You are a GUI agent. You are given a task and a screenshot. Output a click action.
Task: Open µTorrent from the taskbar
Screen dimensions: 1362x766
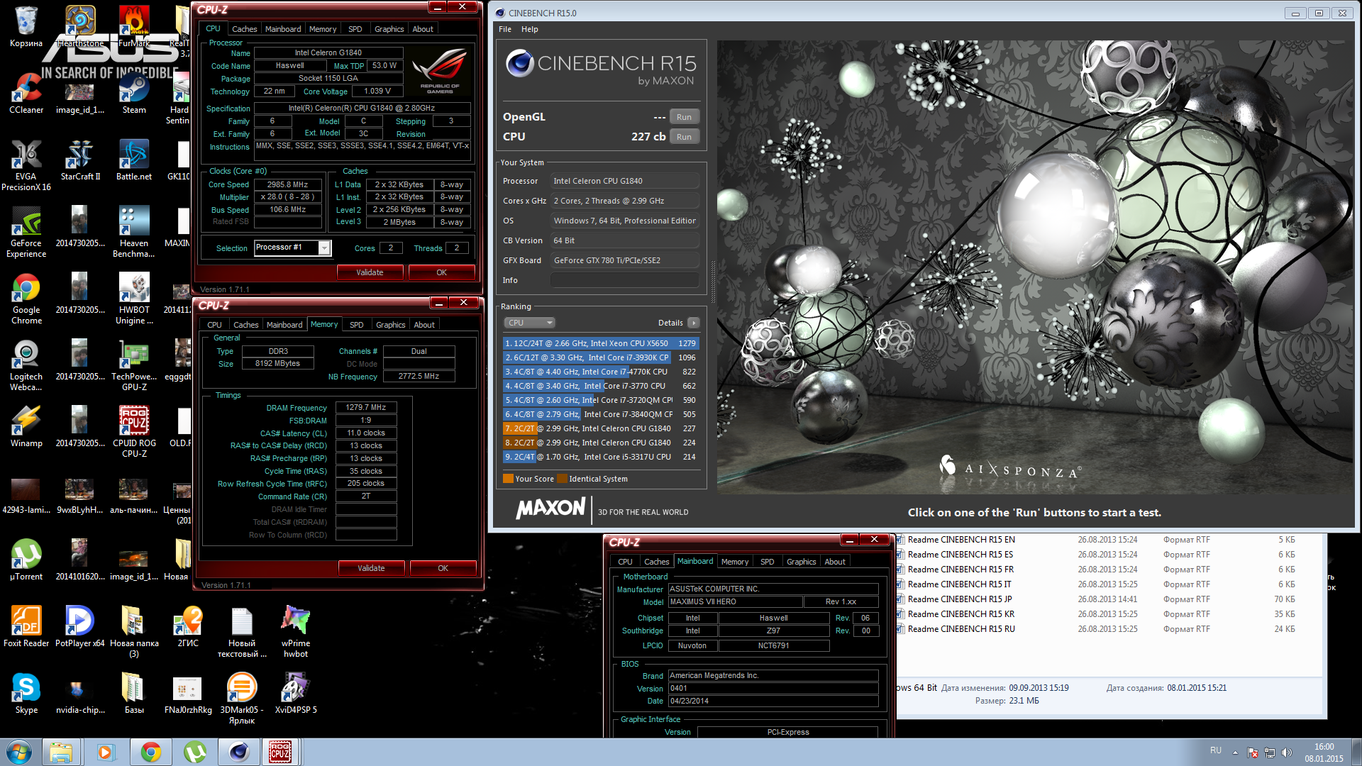click(x=194, y=752)
